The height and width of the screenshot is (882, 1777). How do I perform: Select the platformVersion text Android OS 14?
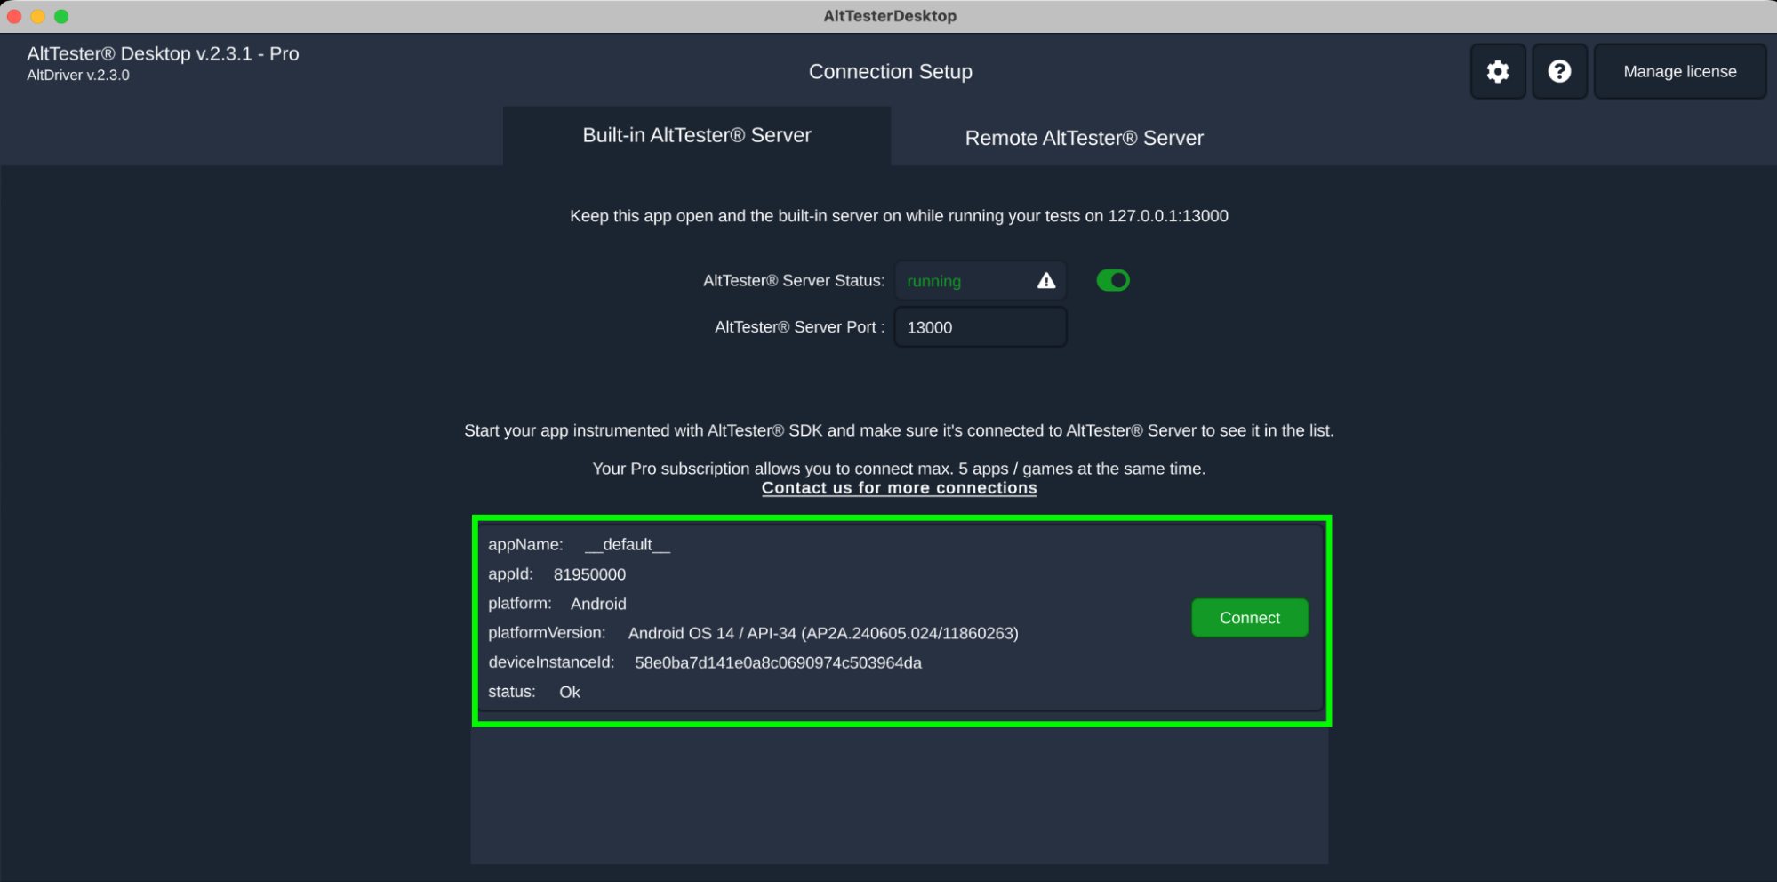[x=681, y=633]
